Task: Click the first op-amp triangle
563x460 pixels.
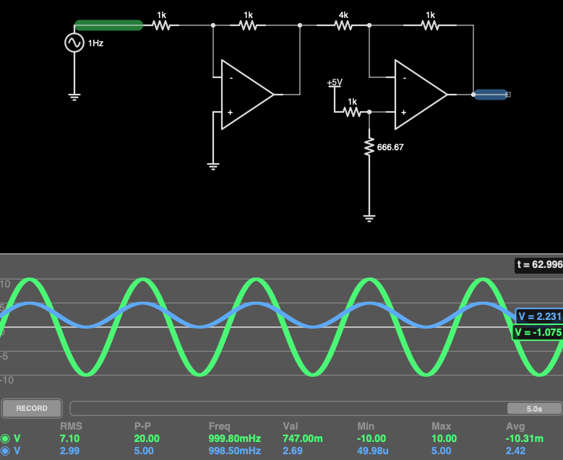Action: (x=247, y=95)
